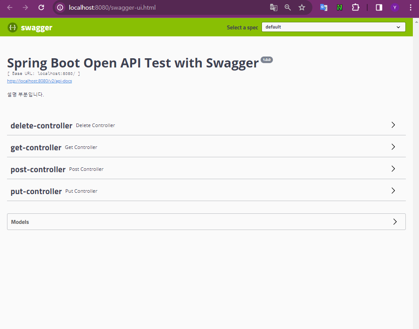
Task: Expand post-controller with its chevron arrow
Action: [x=393, y=169]
